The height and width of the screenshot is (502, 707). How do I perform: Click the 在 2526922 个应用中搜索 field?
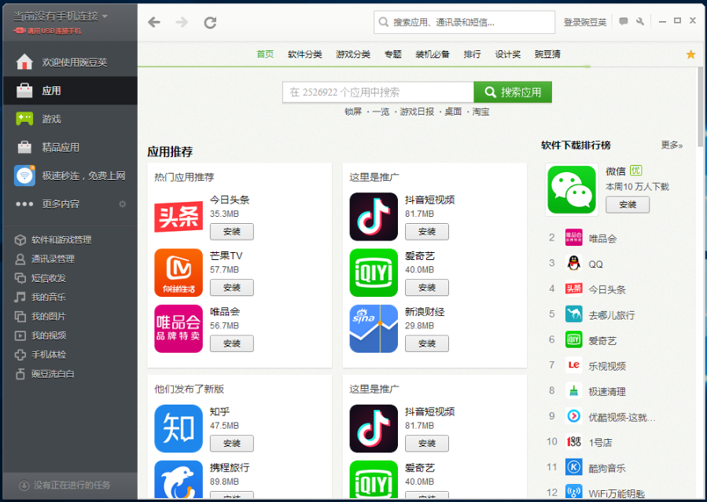[x=378, y=92]
